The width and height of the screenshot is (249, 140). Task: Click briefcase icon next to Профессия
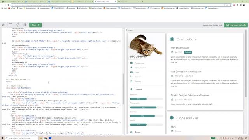(132, 63)
